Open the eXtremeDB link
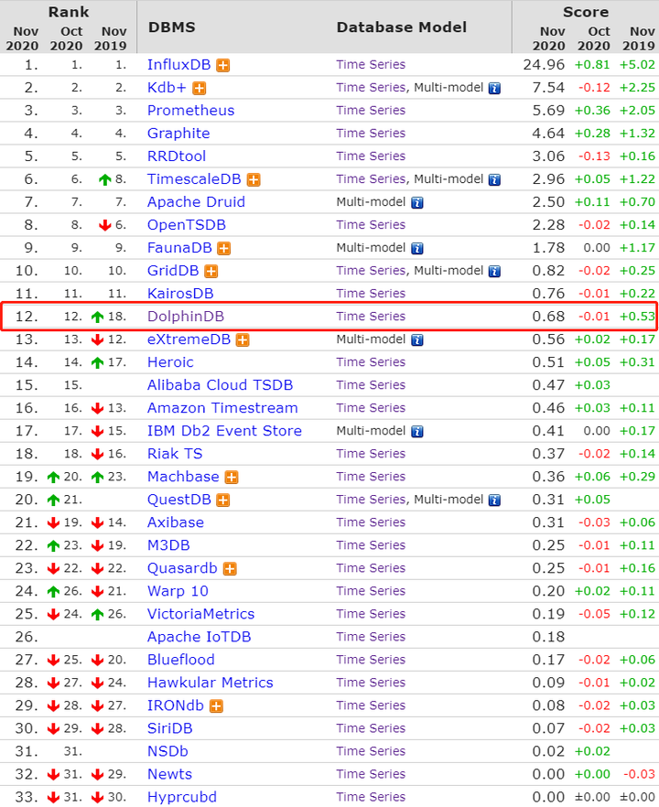 (189, 339)
